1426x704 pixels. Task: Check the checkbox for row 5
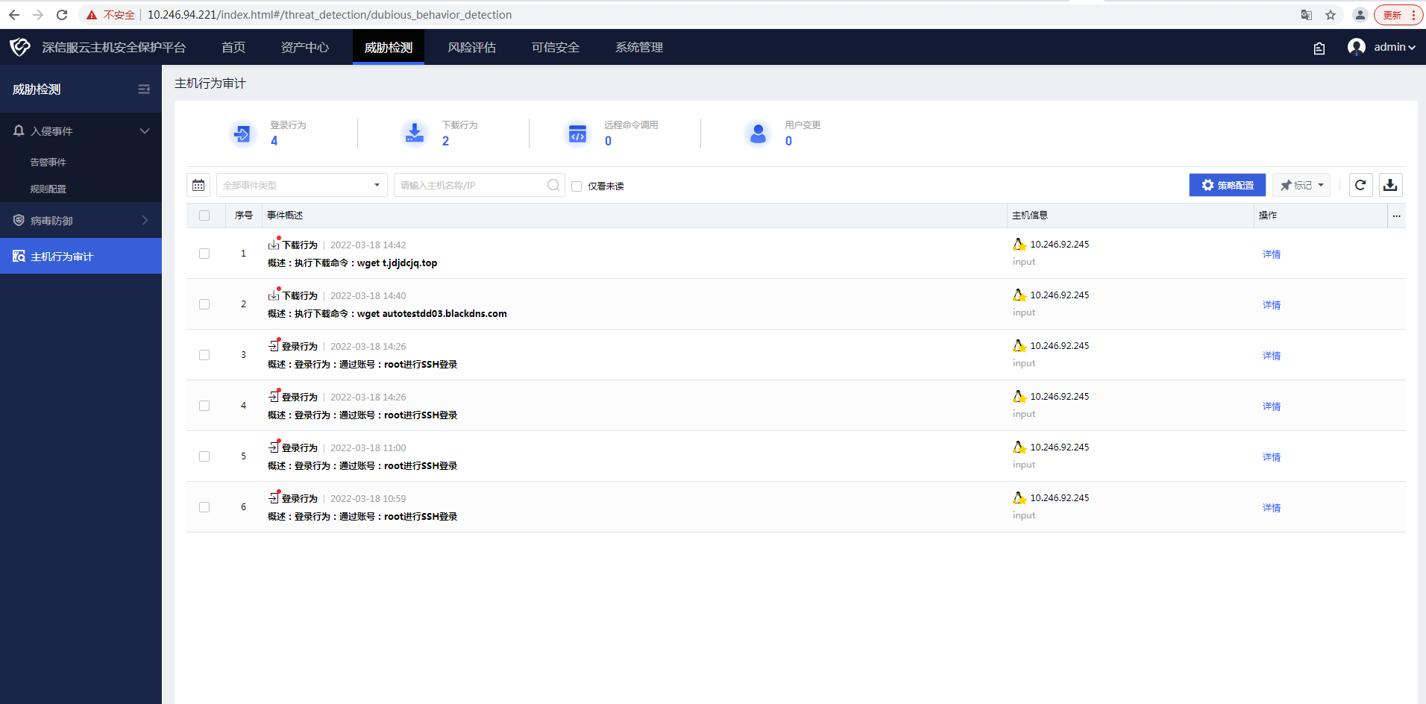tap(204, 456)
